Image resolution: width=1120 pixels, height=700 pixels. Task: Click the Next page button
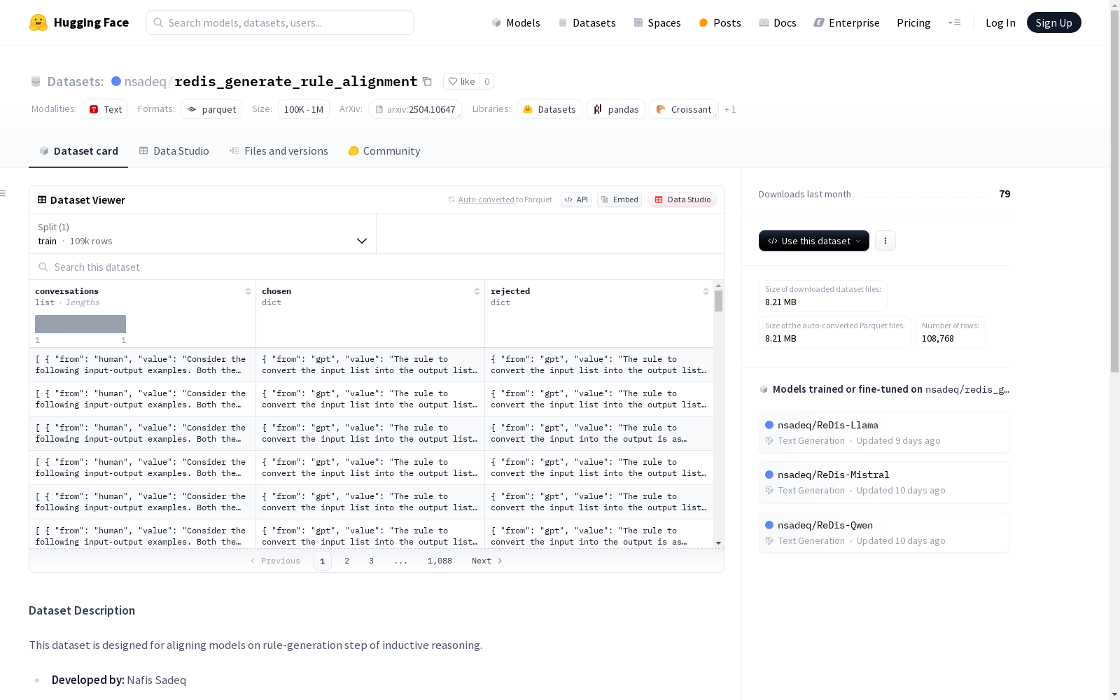pos(487,561)
